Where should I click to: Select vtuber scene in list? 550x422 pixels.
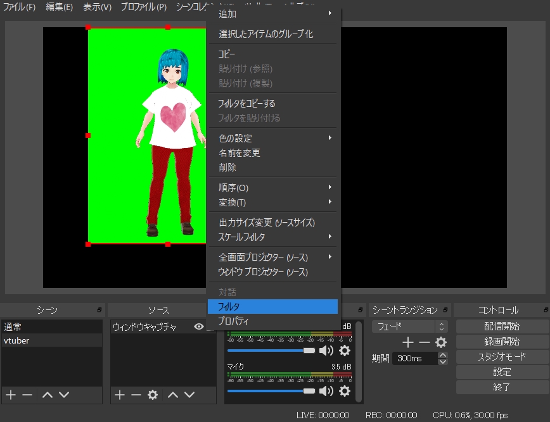[52, 340]
